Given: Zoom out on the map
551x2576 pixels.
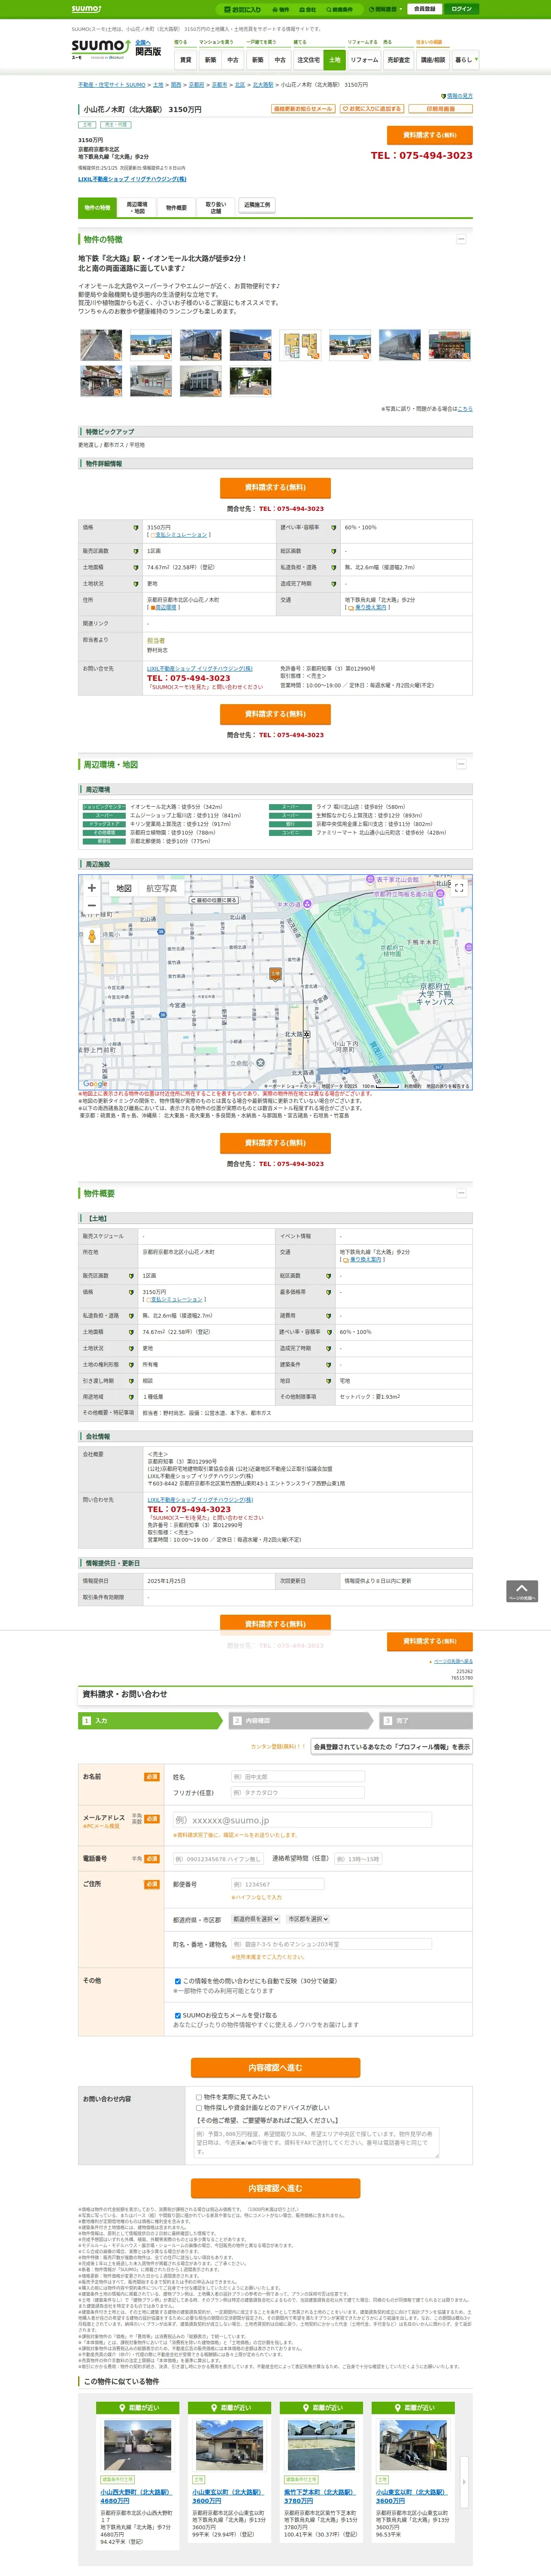Looking at the screenshot, I should pyautogui.click(x=92, y=905).
